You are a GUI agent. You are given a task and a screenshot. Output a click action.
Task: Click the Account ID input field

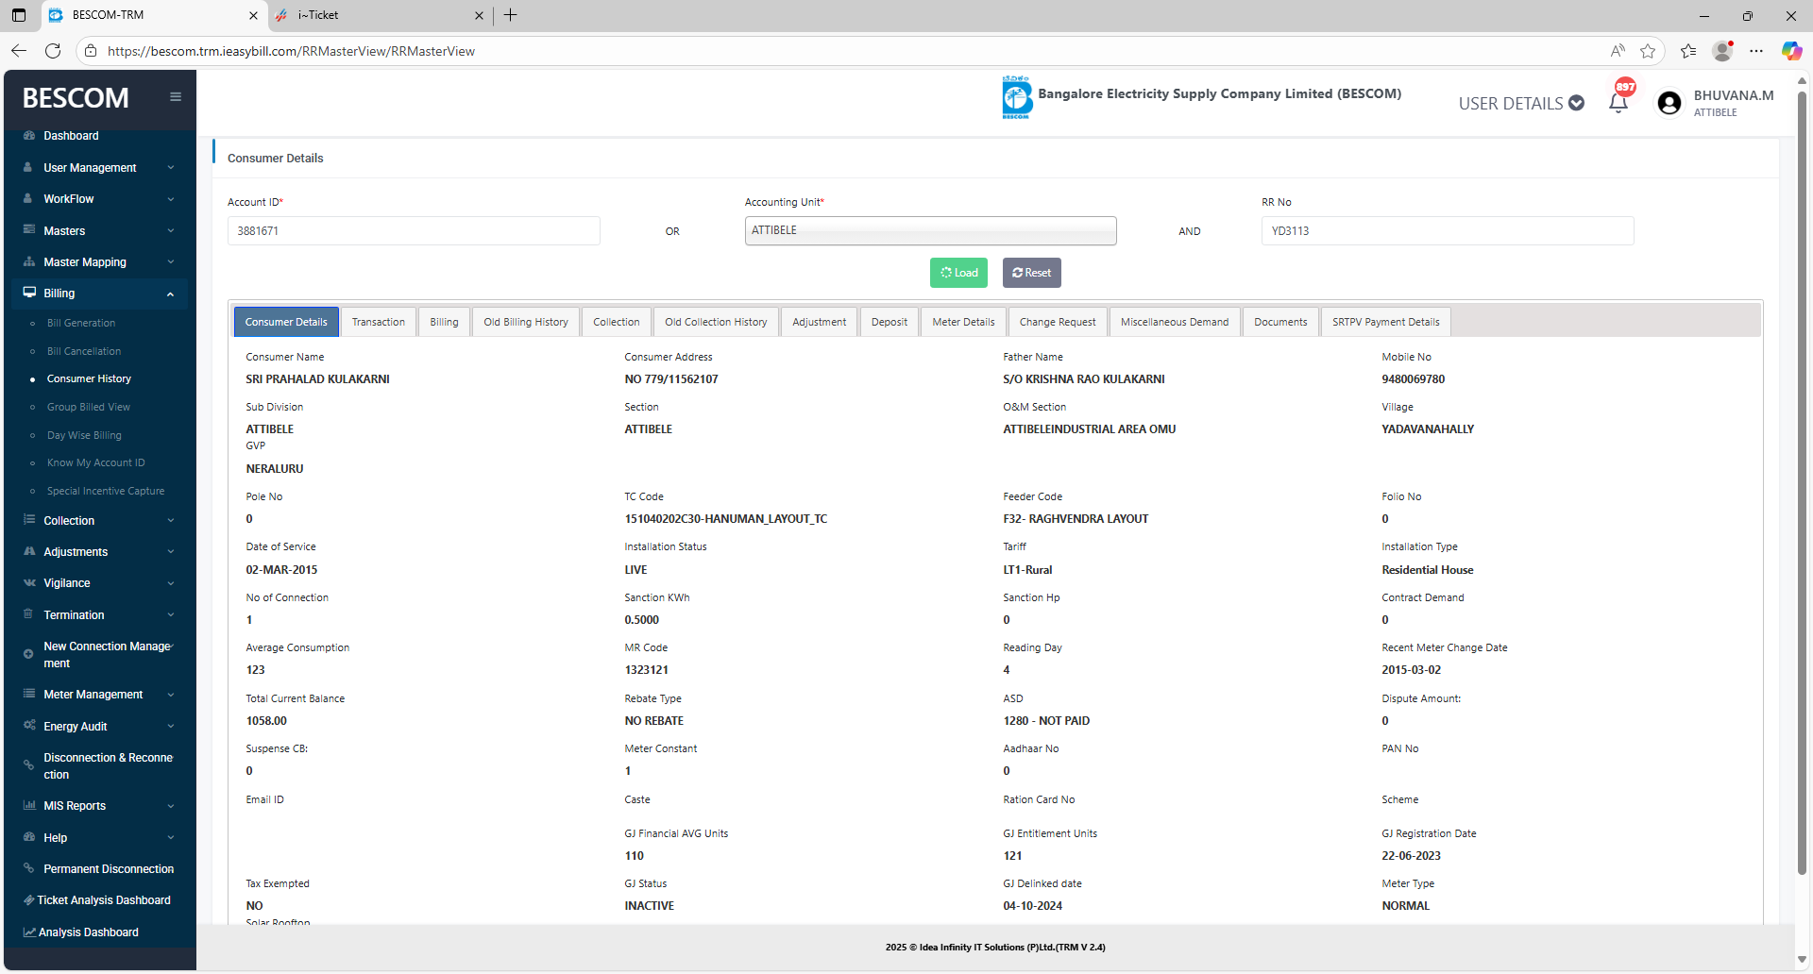(x=414, y=230)
